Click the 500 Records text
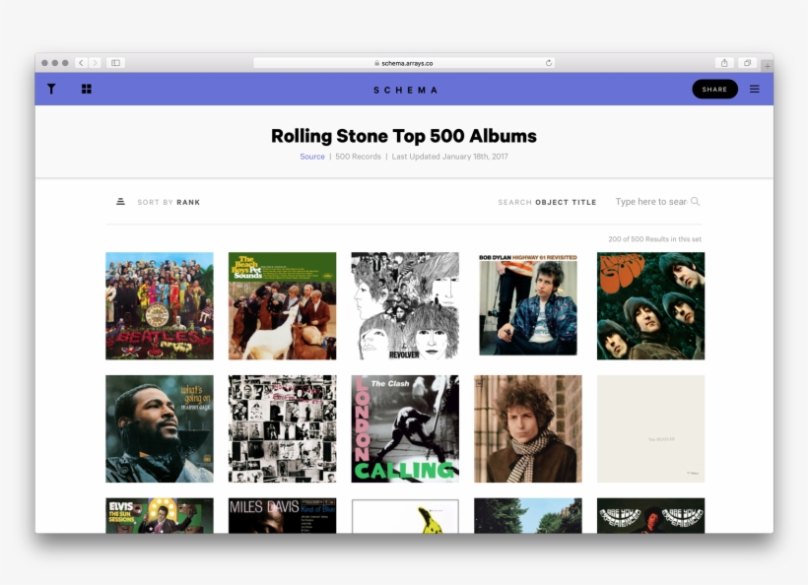This screenshot has width=808, height=585. [358, 157]
